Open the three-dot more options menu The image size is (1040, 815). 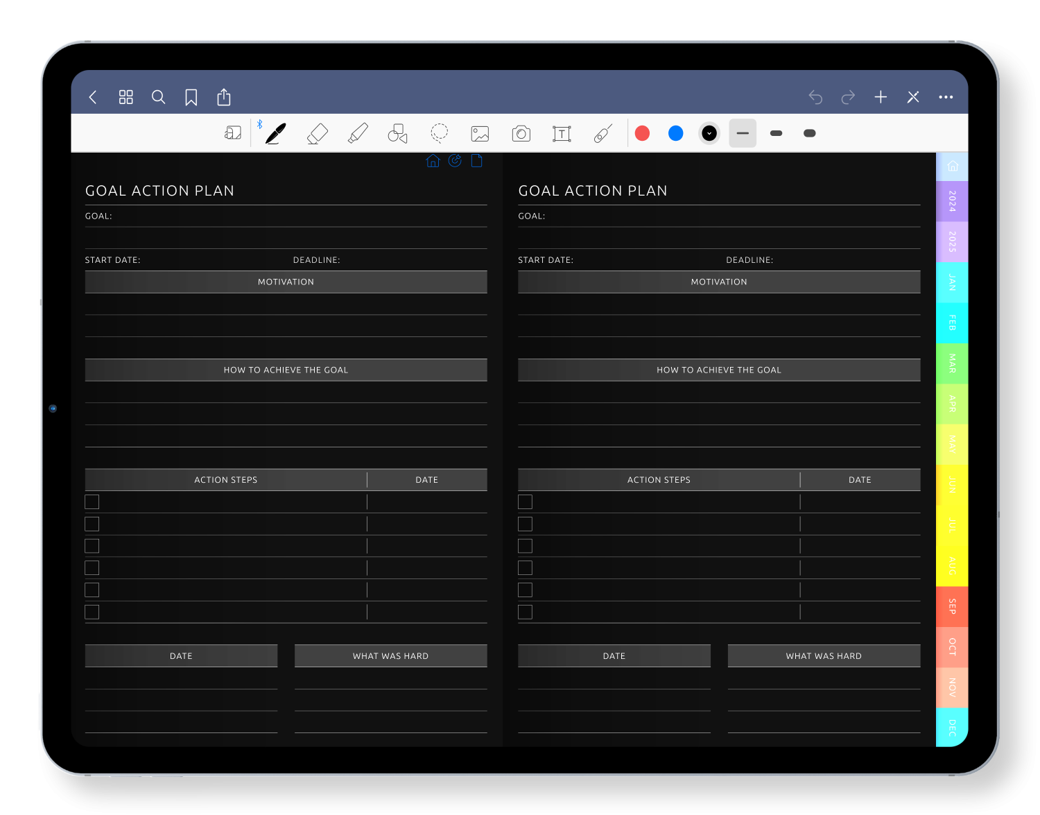[946, 97]
